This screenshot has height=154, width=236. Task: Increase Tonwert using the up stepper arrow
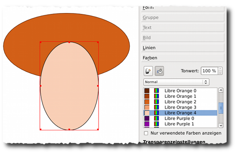[x=220, y=69]
